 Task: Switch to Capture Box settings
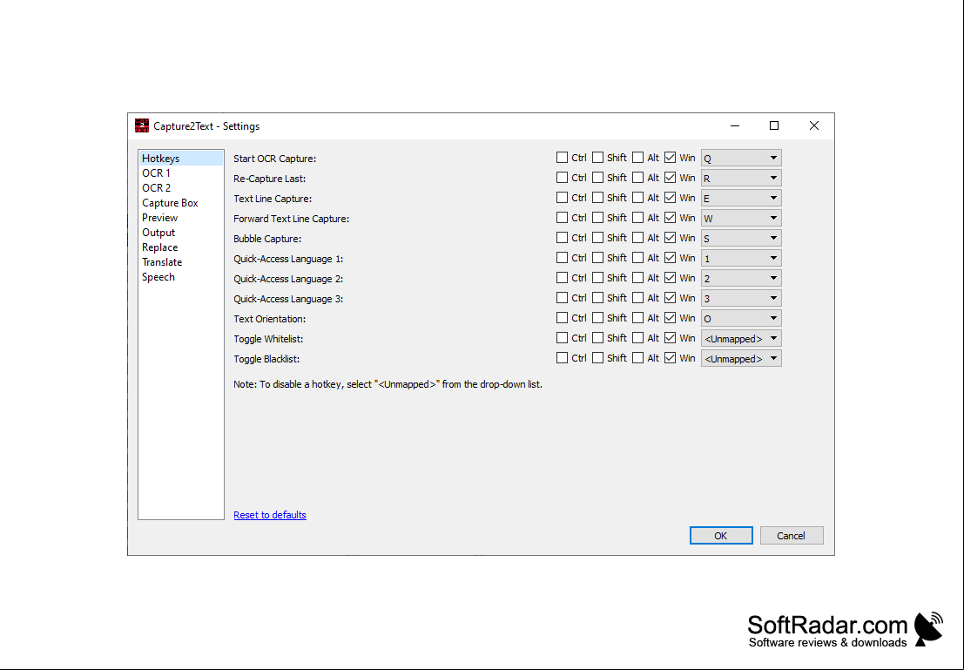pos(180,202)
